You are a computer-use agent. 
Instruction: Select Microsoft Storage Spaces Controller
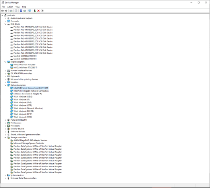[x=29, y=143]
